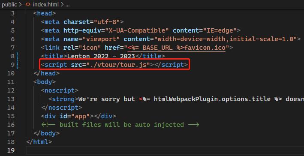Click the http-equiv attribute name
304x156 pixels.
click(82, 30)
